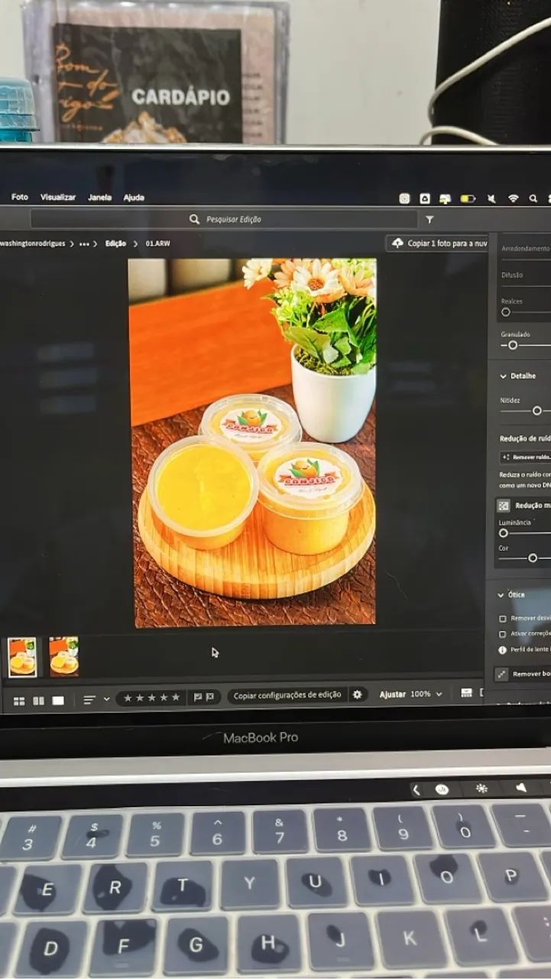Select the second filmstrip thumbnail
The image size is (551, 979).
click(64, 656)
